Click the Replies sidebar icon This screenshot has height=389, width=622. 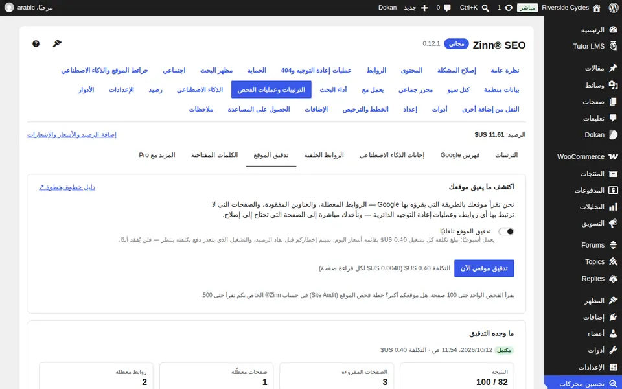[614, 279]
